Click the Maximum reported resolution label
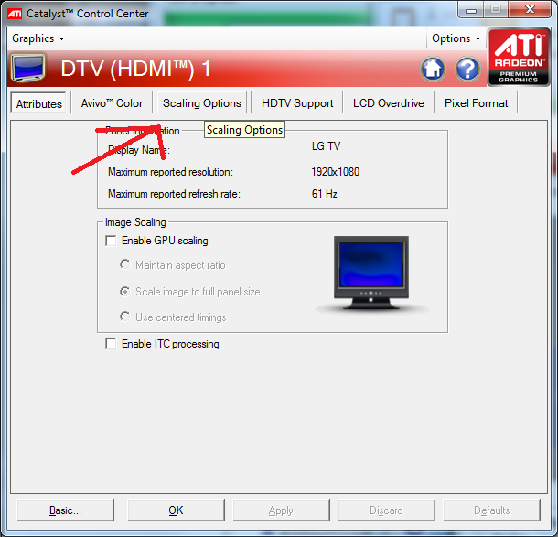Image resolution: width=558 pixels, height=537 pixels. tap(170, 172)
